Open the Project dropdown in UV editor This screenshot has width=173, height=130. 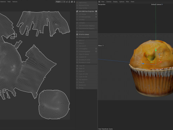pos(60,2)
